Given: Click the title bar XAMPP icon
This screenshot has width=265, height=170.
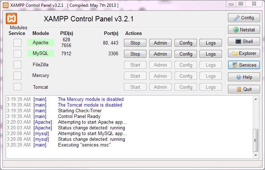Looking at the screenshot, I should [5, 4].
